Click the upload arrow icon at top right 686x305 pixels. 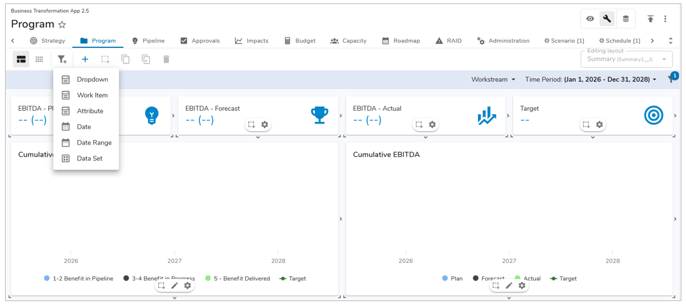click(650, 19)
